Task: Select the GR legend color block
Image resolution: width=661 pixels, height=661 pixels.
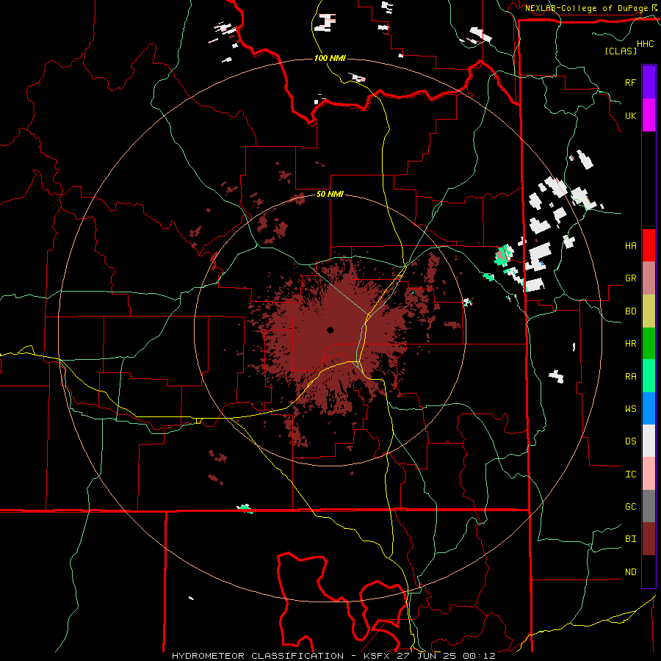Action: (649, 278)
